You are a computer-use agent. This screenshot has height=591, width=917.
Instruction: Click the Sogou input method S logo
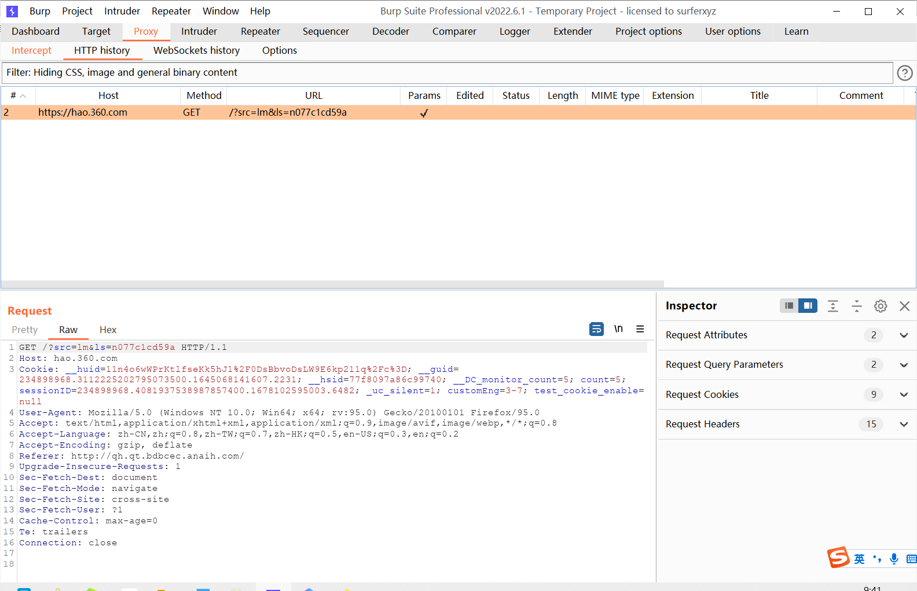[x=838, y=557]
